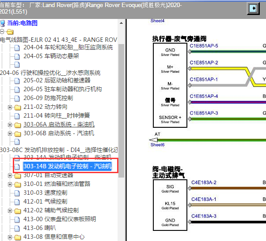Click document icon of 303-14B 发动机电子控制
Viewport: 266px width, 241px height.
click(17, 167)
